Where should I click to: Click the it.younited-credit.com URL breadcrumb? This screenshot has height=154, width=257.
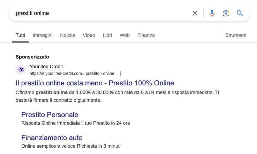(72, 74)
